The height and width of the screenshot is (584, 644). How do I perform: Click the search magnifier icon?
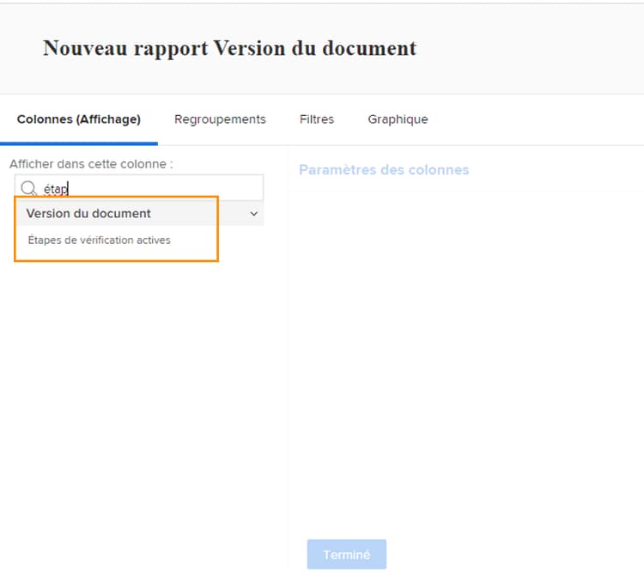[28, 189]
